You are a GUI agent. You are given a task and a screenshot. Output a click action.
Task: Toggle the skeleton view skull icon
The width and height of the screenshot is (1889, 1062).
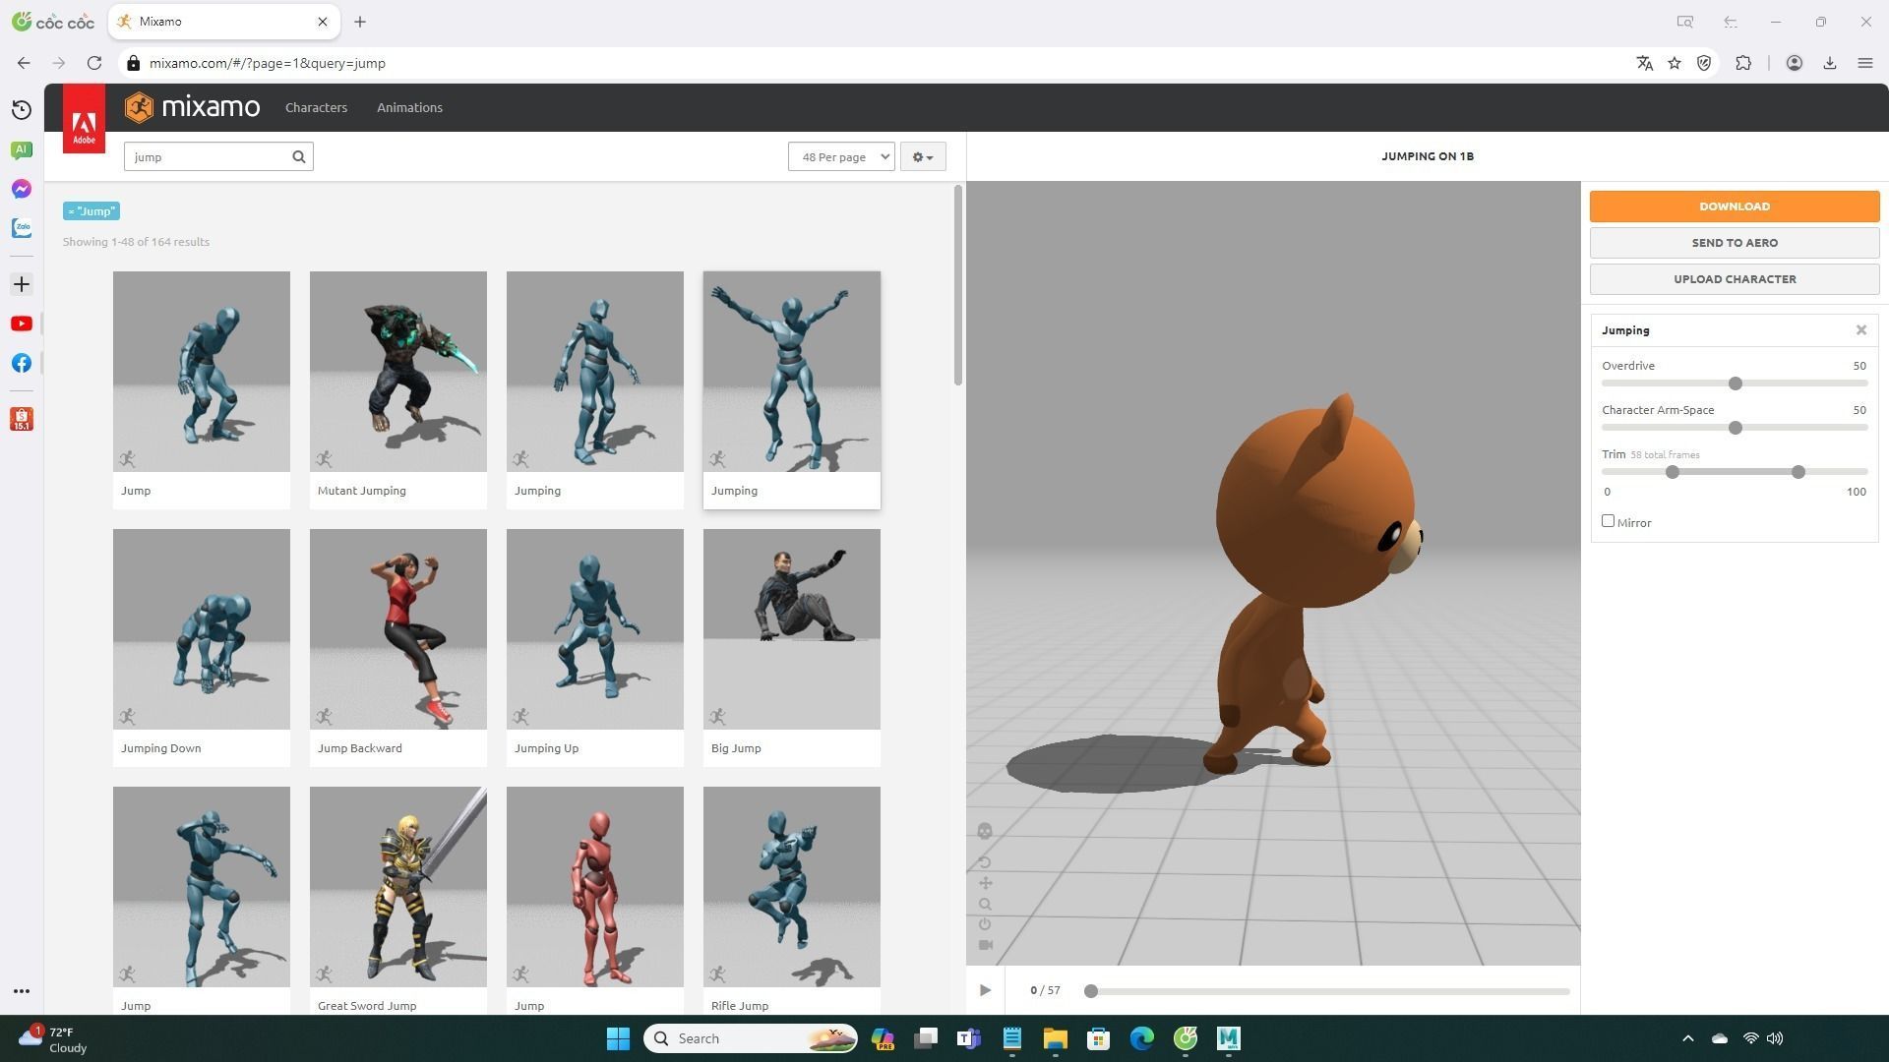click(x=985, y=831)
